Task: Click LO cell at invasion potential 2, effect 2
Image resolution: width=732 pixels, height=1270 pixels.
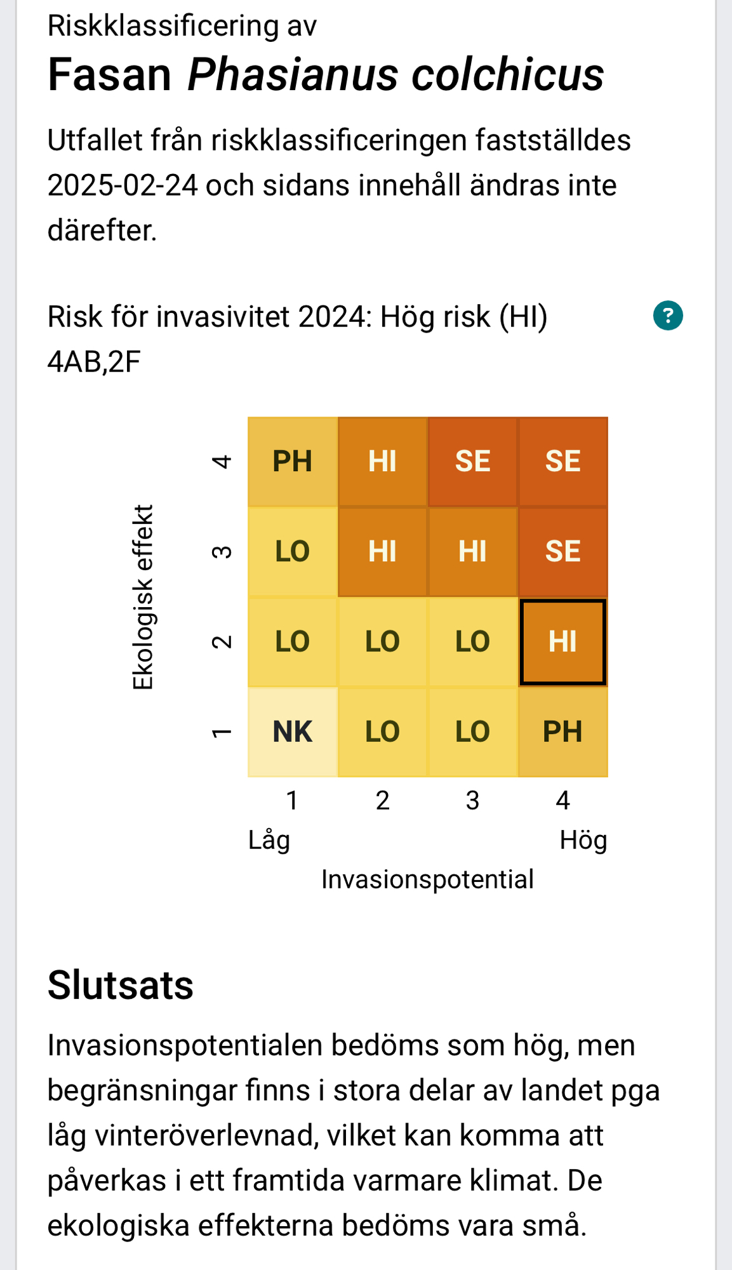Action: (383, 642)
